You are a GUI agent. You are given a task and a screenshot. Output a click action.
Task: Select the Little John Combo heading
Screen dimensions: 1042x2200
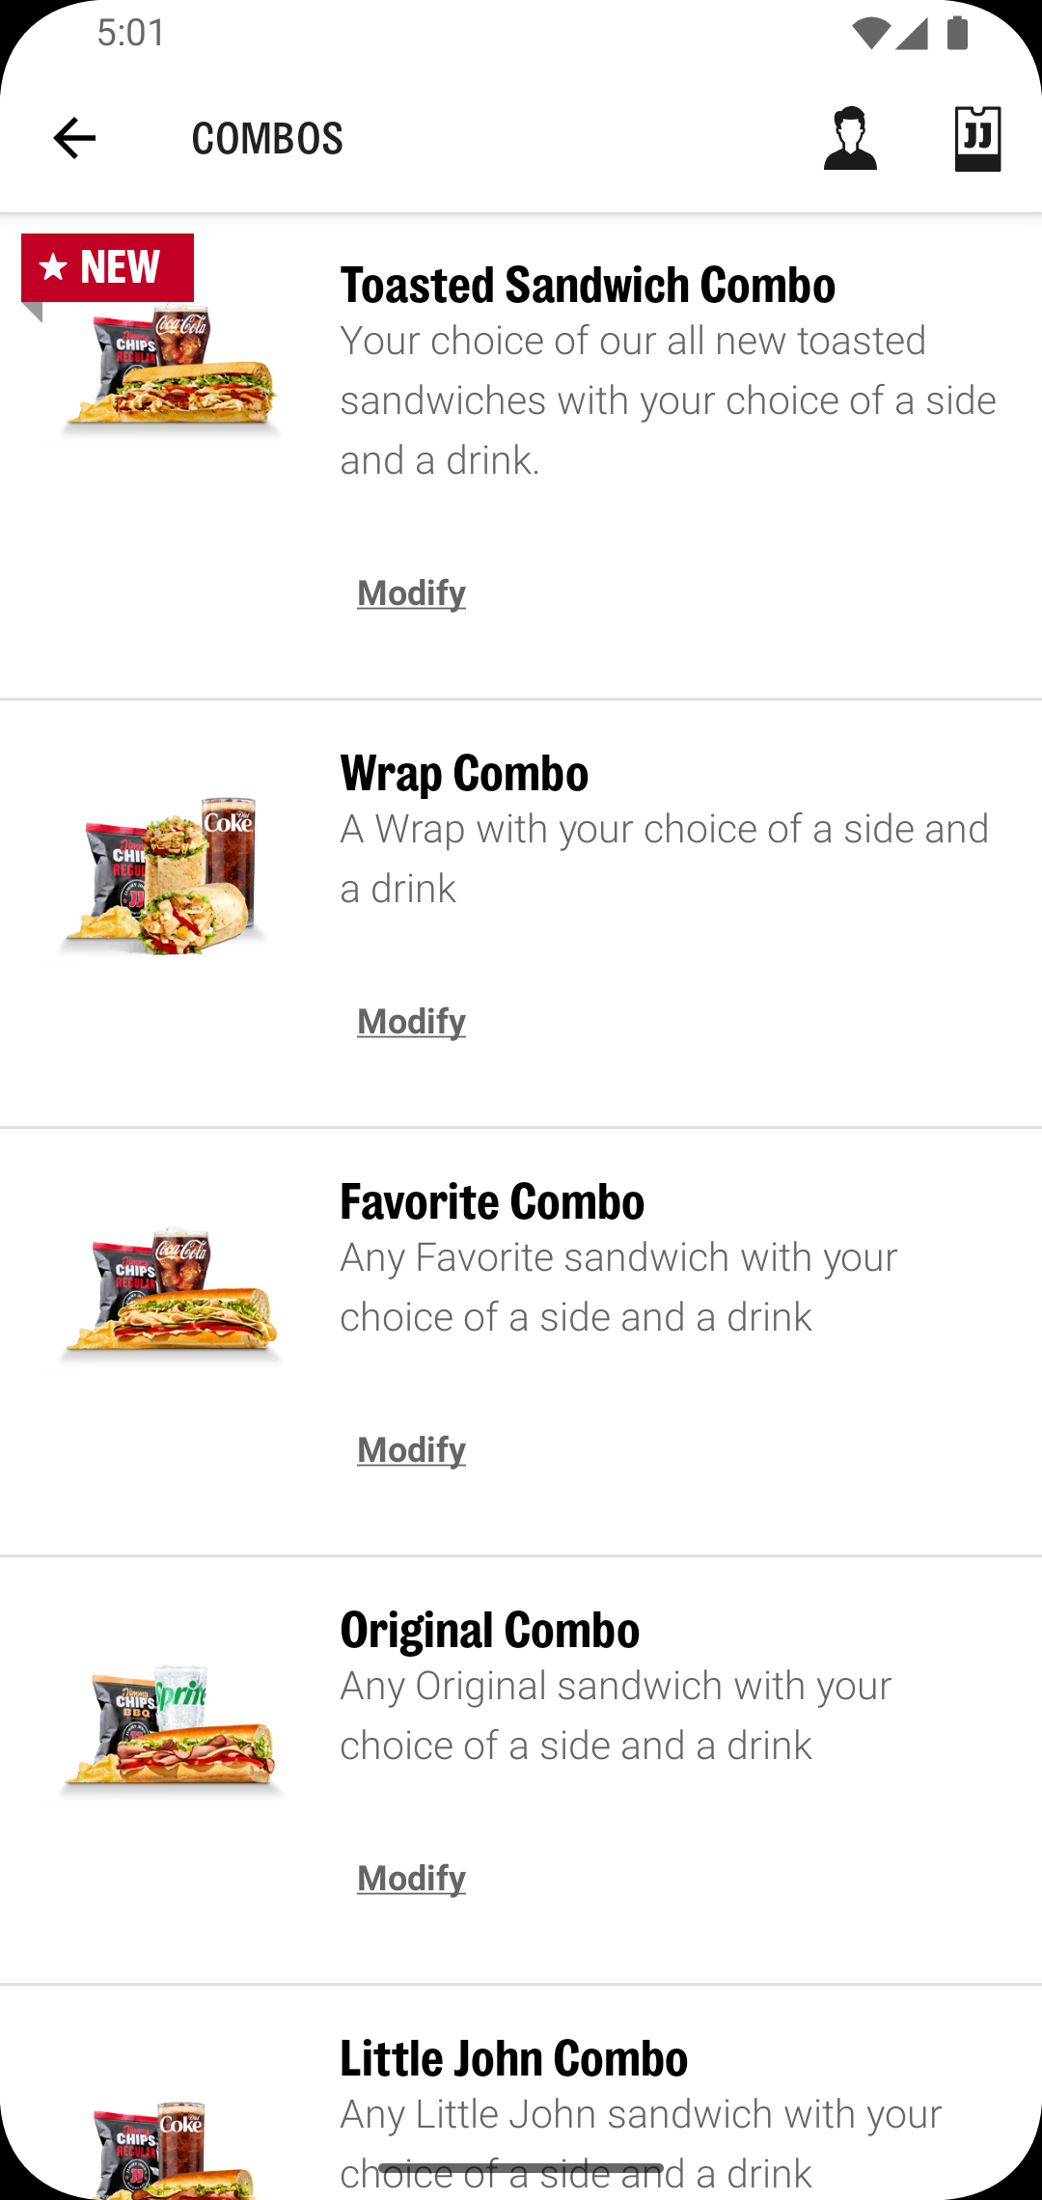tap(513, 2058)
